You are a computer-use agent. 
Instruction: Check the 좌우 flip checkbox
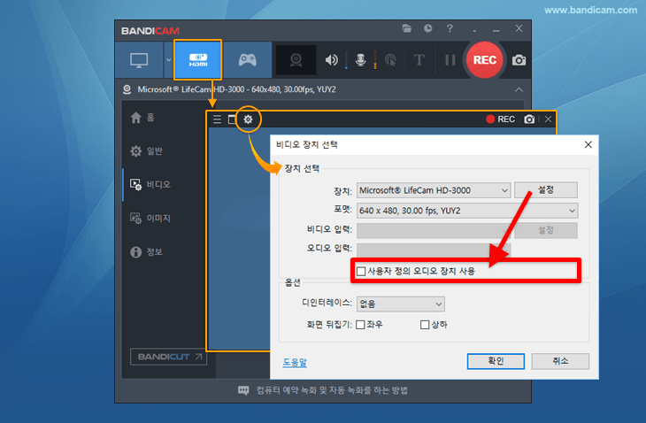[360, 325]
